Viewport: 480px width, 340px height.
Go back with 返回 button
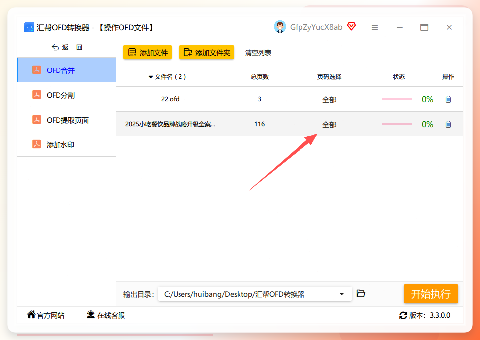(67, 47)
